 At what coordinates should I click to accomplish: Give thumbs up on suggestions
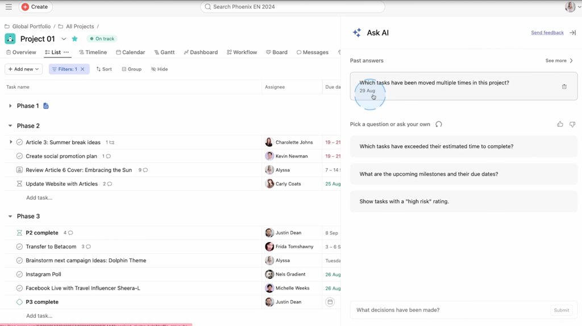click(x=560, y=124)
